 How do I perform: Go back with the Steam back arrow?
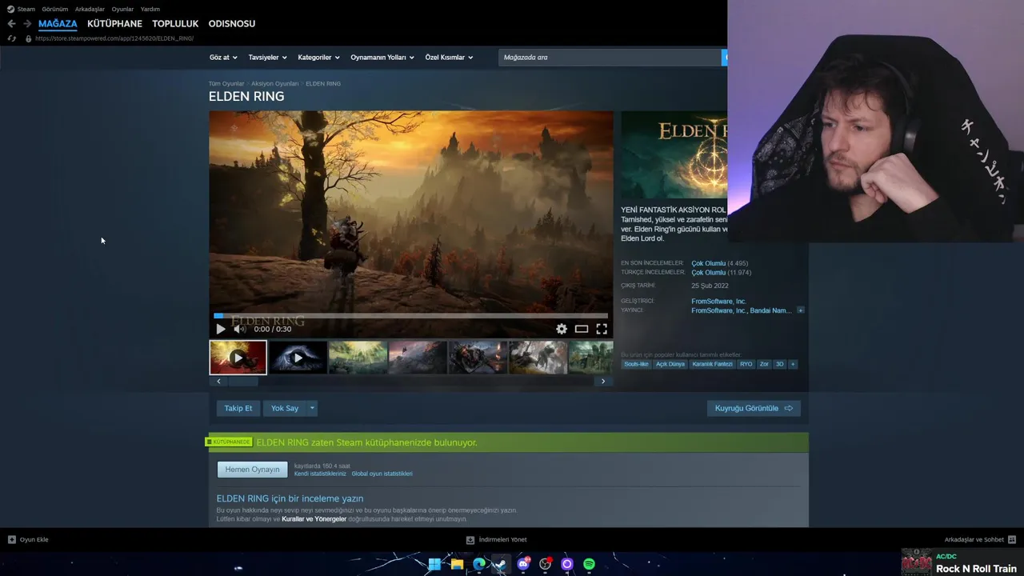[11, 24]
